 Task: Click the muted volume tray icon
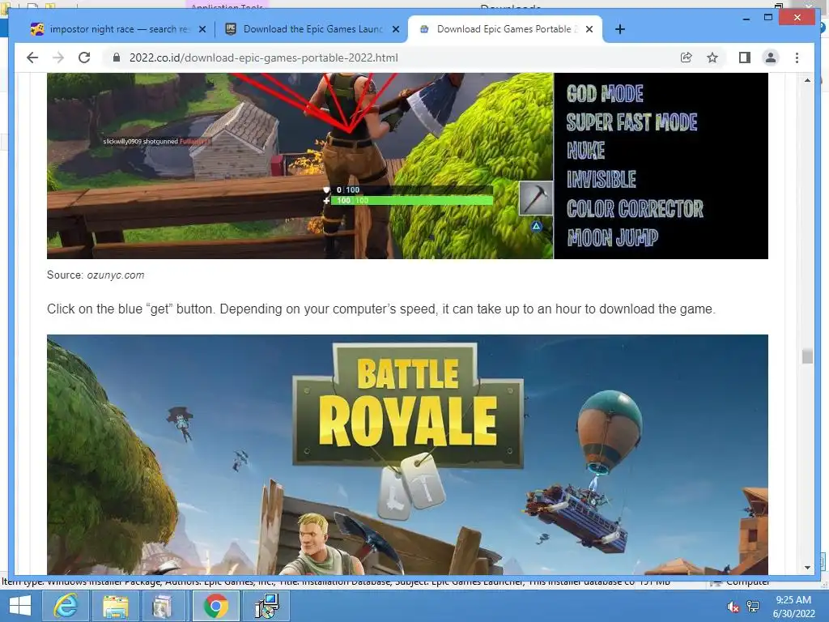(733, 606)
